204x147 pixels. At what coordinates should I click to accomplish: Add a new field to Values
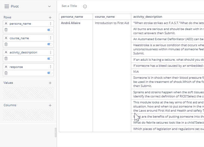click(x=50, y=83)
